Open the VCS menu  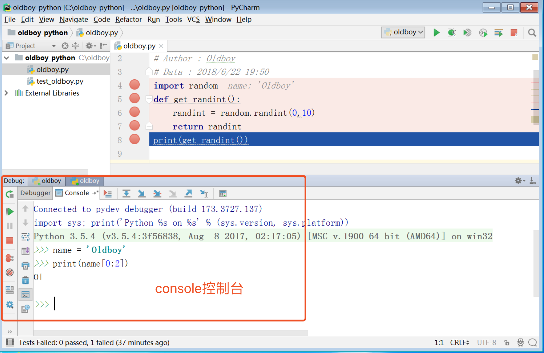click(x=193, y=19)
